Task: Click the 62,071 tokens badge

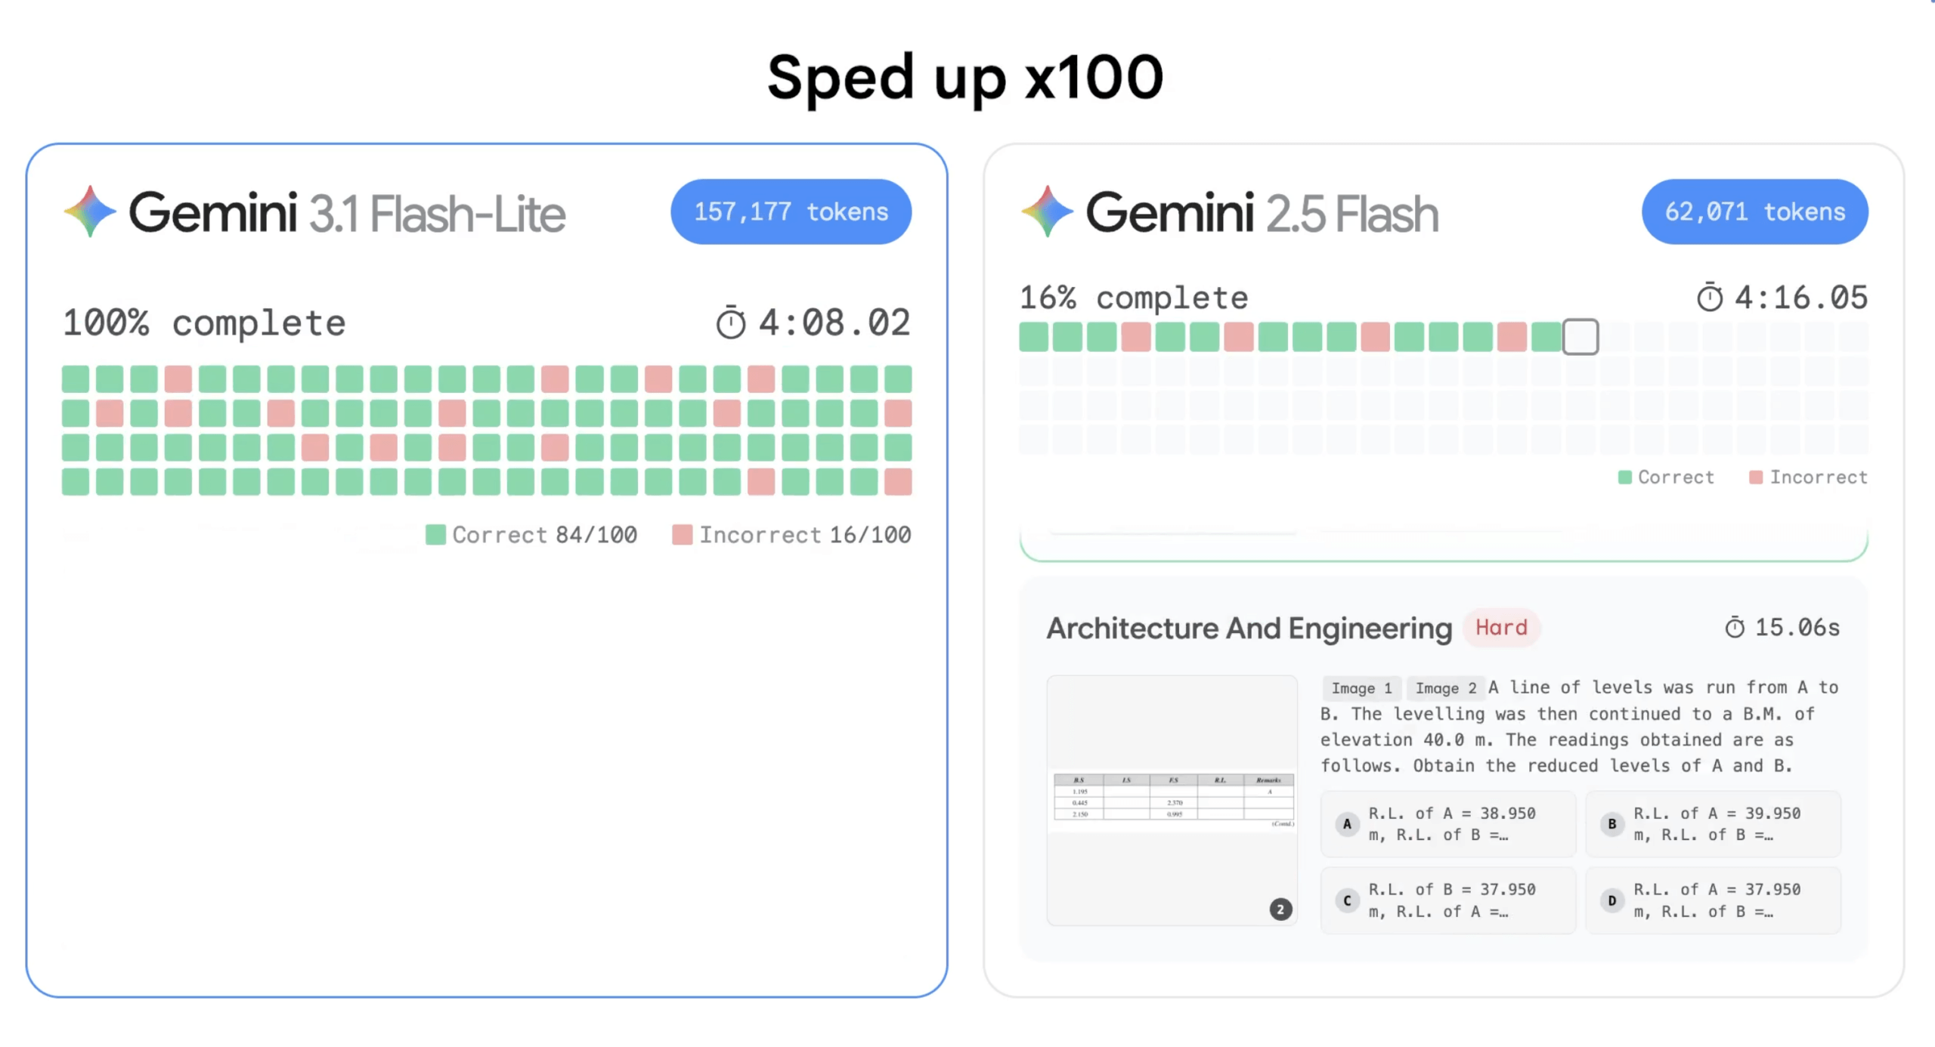Action: pyautogui.click(x=1754, y=212)
